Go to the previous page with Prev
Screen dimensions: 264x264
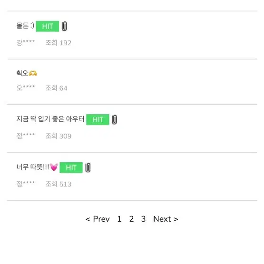click(98, 219)
